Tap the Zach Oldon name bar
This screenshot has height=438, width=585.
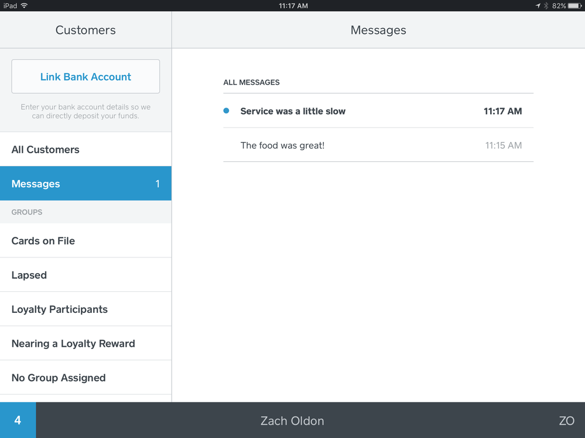click(292, 420)
